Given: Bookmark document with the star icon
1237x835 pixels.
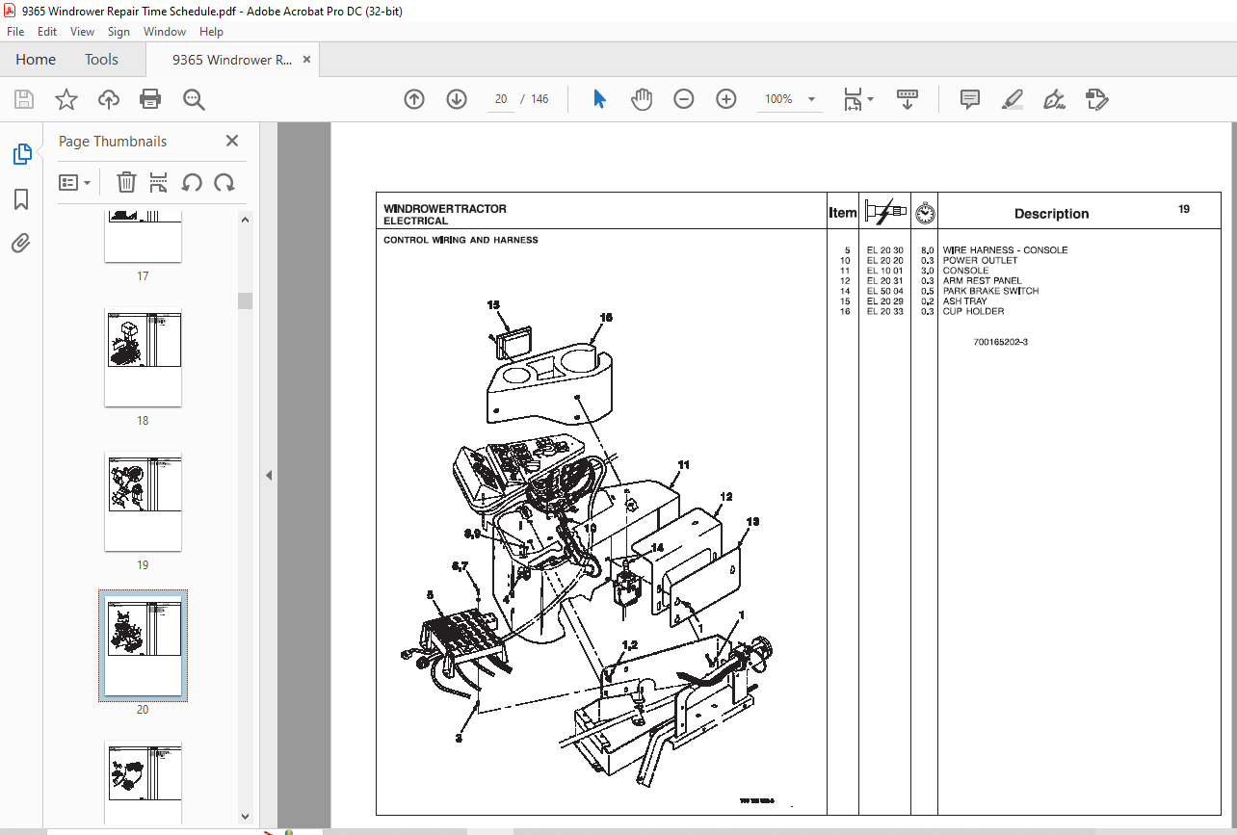Looking at the screenshot, I should (66, 99).
